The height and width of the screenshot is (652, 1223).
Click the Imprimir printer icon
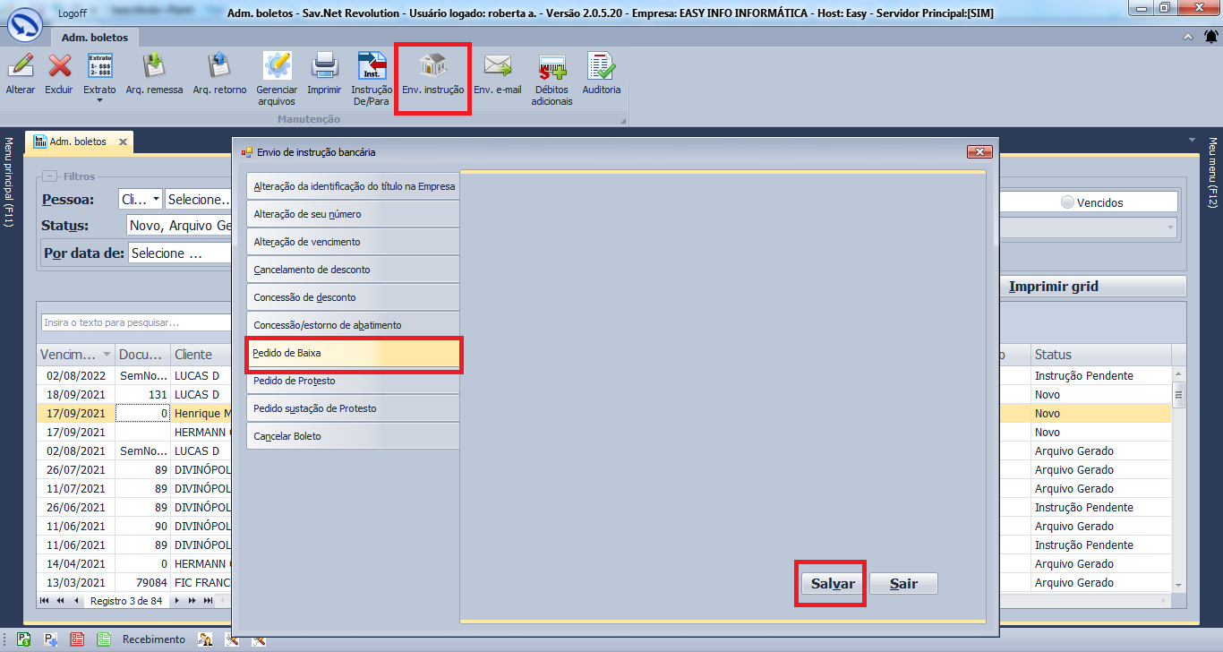coord(324,66)
